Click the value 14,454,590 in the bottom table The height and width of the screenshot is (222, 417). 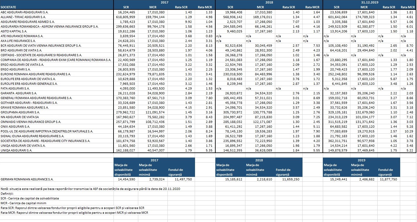(127, 179)
